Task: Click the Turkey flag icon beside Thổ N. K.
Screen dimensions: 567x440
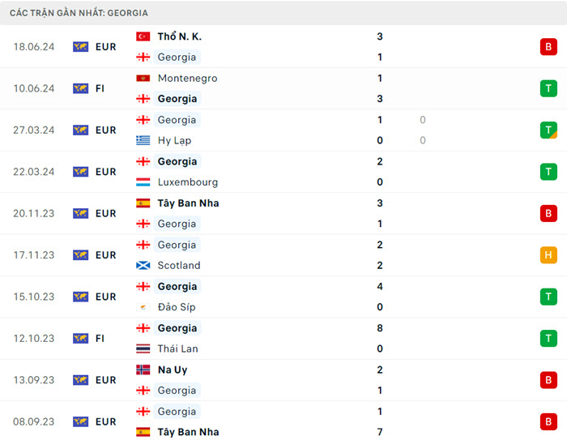Action: 143,36
